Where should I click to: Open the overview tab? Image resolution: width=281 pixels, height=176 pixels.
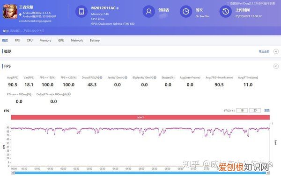[5, 40]
